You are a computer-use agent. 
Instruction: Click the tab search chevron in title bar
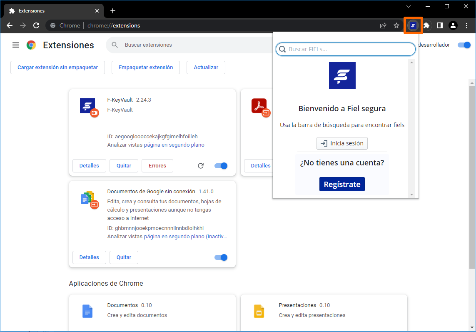408,6
